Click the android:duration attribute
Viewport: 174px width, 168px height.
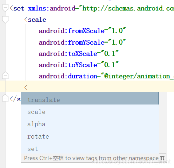(x=68, y=76)
